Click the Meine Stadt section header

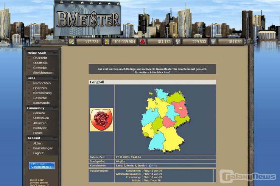click(37, 53)
